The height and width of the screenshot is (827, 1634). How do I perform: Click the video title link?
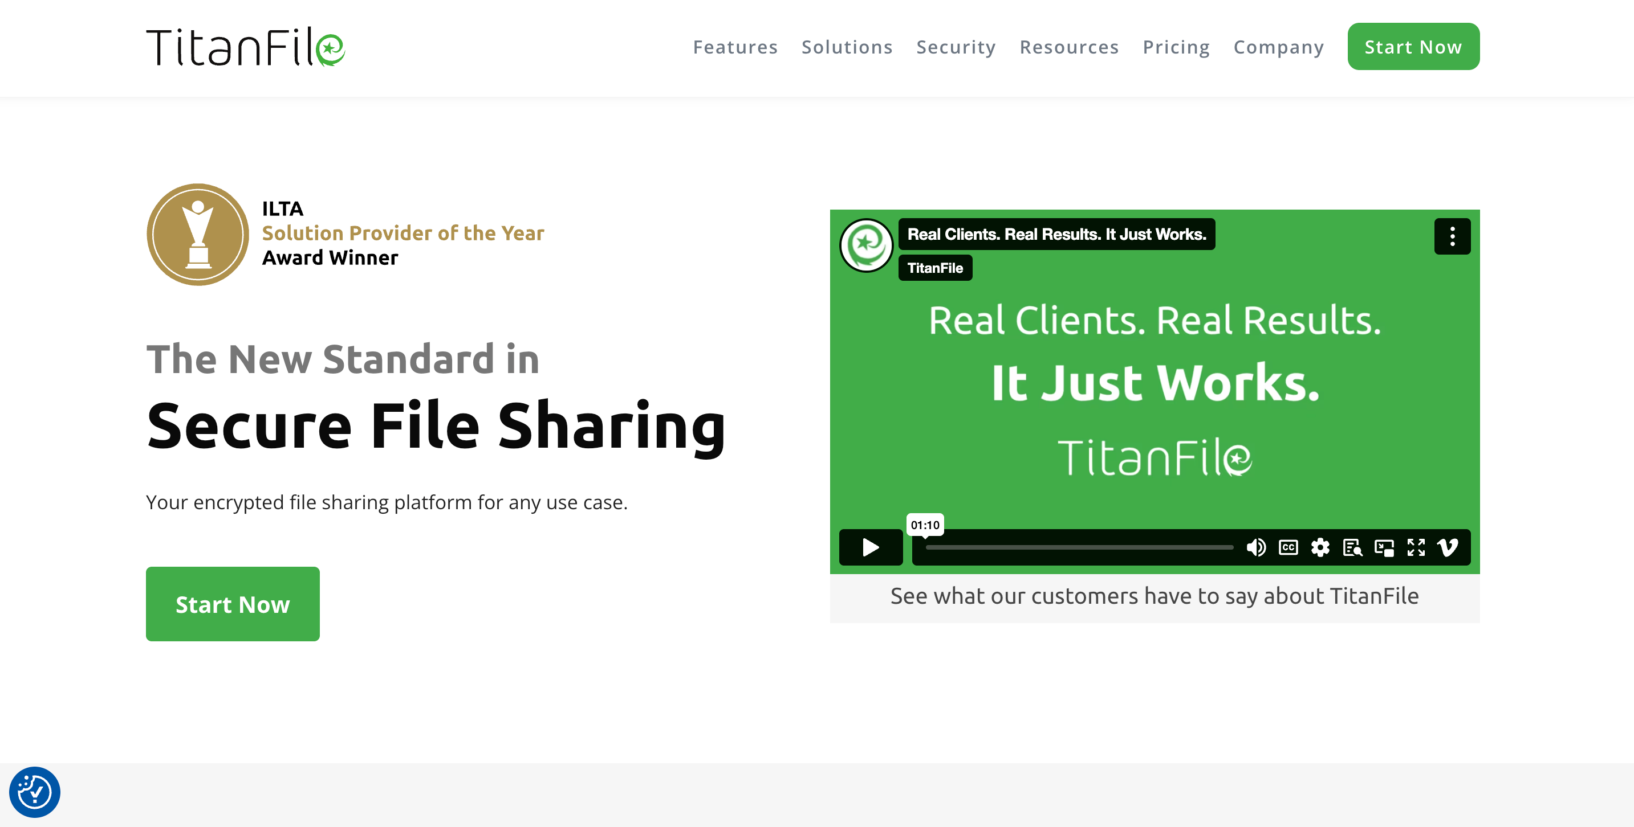point(1056,235)
